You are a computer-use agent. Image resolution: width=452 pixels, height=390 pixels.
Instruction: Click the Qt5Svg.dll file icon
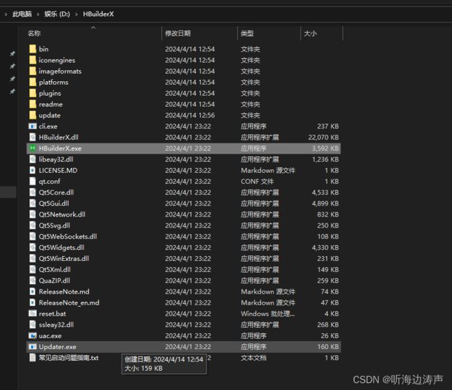tap(33, 226)
